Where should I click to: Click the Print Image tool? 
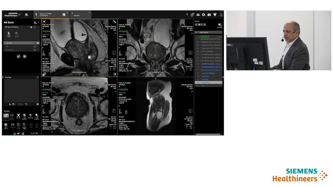18,126
